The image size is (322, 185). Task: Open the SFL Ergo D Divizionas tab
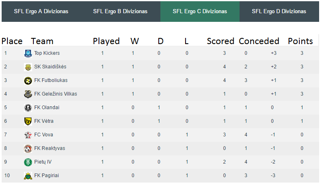pyautogui.click(x=279, y=12)
